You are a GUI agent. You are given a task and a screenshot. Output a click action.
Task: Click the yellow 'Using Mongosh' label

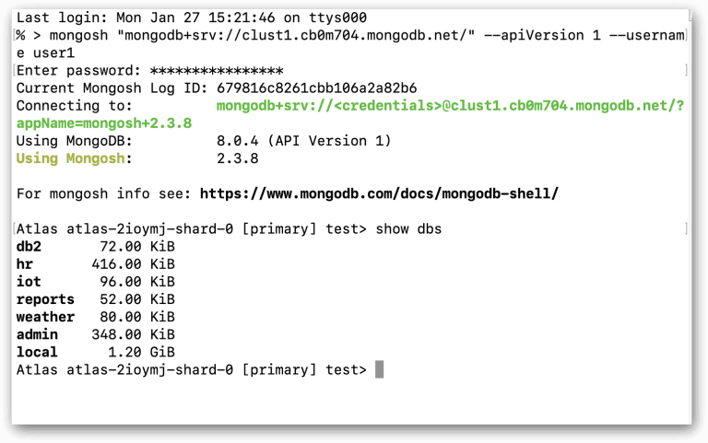coord(70,158)
